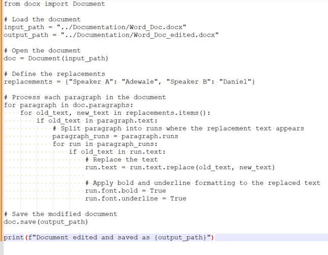Viewport: 328px width, 255px height.
Task: Click the 'from docx import Document' line
Action: [x=54, y=4]
